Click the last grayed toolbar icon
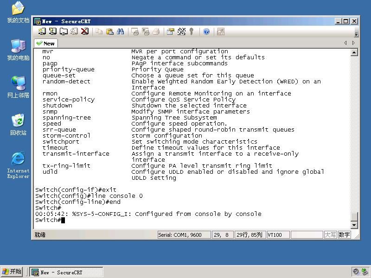The width and height of the screenshot is (371, 278). click(221, 32)
